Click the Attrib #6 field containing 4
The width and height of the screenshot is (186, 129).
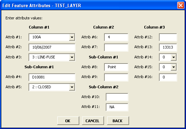tap(116, 37)
